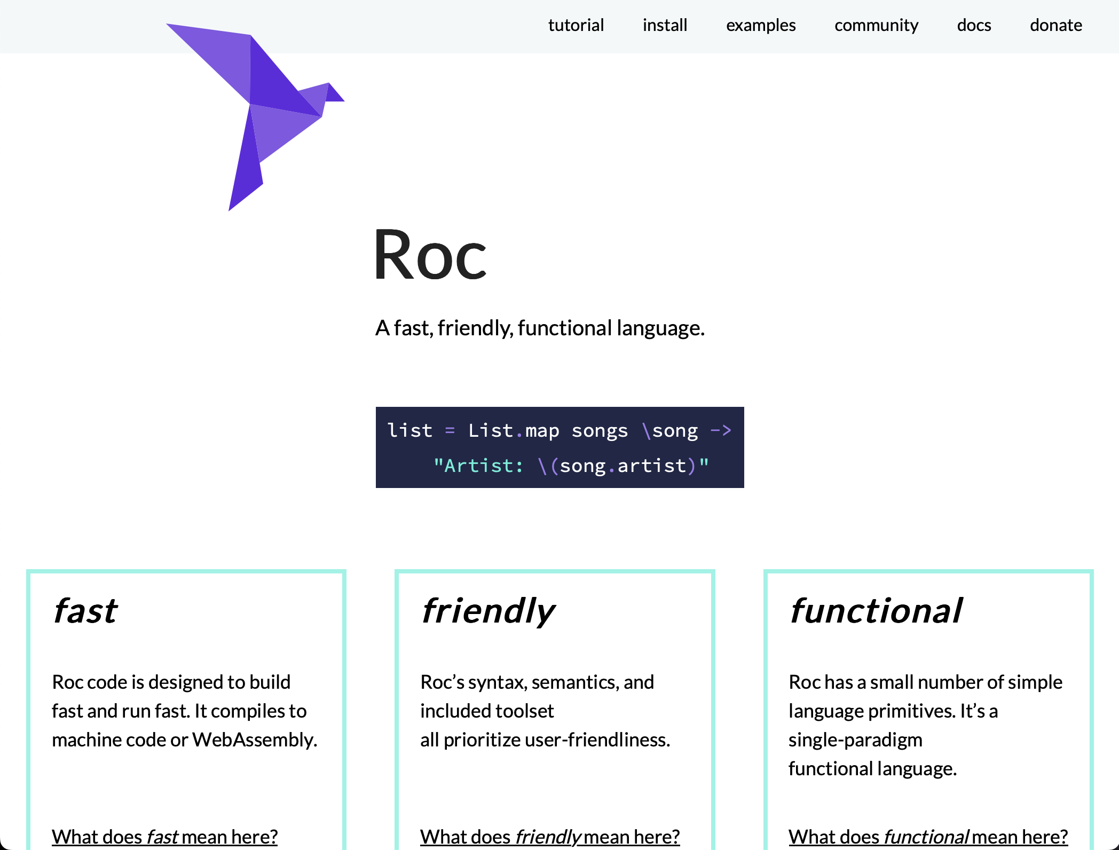The image size is (1119, 850).
Task: Click the large 'Roc' heading
Action: pyautogui.click(x=430, y=255)
